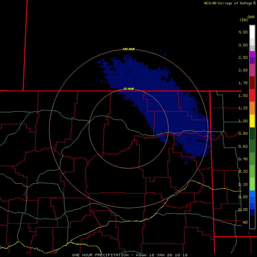Click the [IN] units label

(x=244, y=20)
